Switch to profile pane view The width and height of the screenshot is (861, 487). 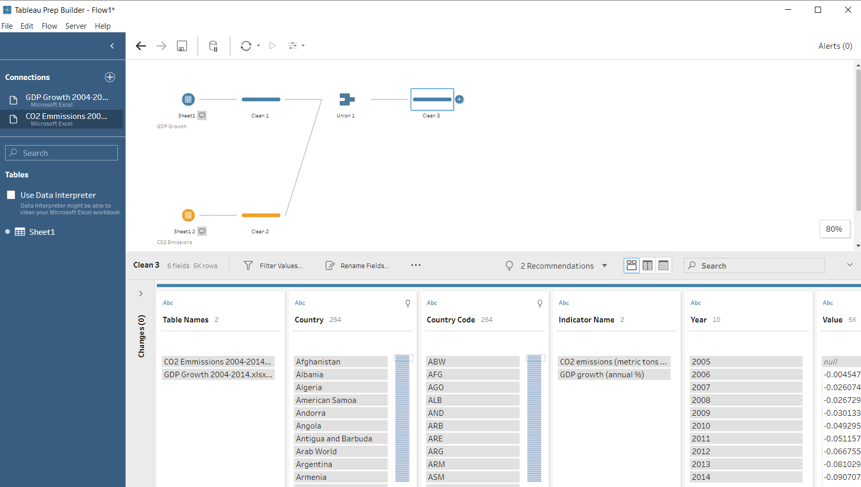coord(632,266)
